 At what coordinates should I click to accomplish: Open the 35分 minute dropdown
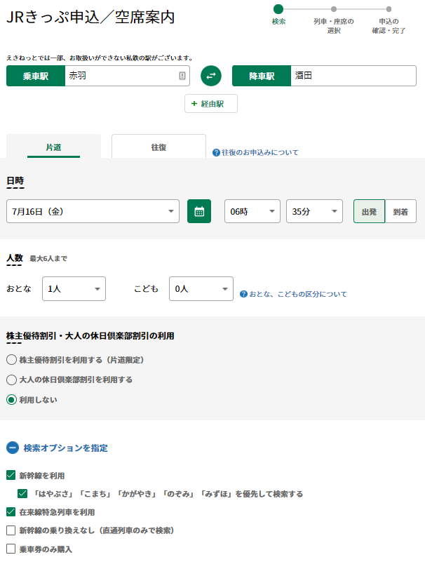(314, 211)
